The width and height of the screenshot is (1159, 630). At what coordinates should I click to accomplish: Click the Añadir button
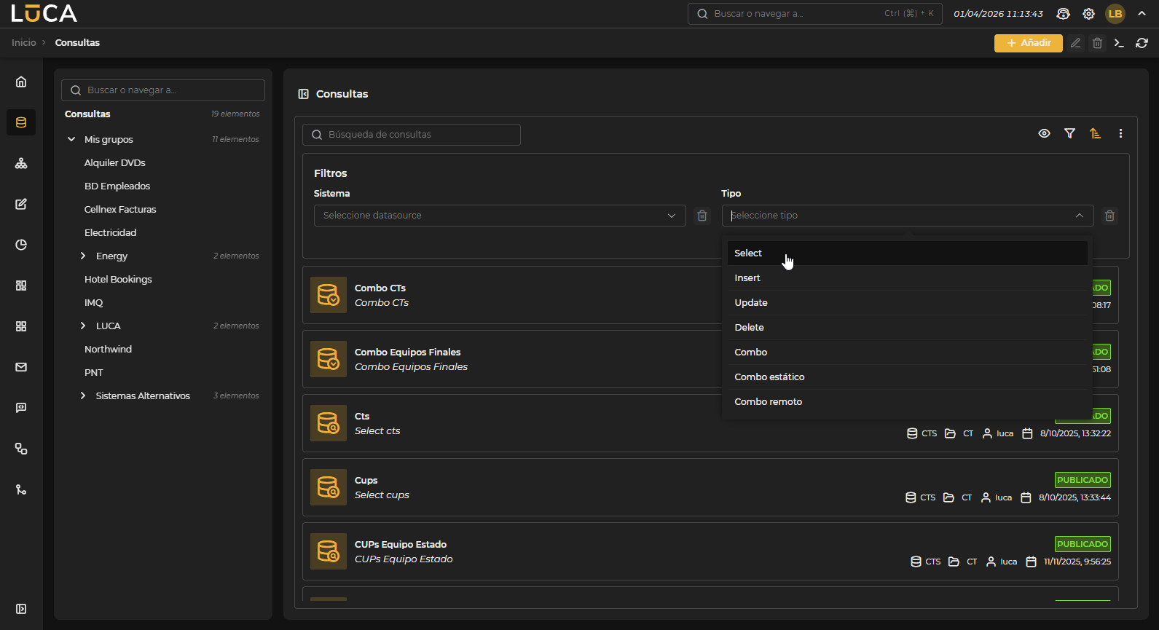pyautogui.click(x=1029, y=43)
